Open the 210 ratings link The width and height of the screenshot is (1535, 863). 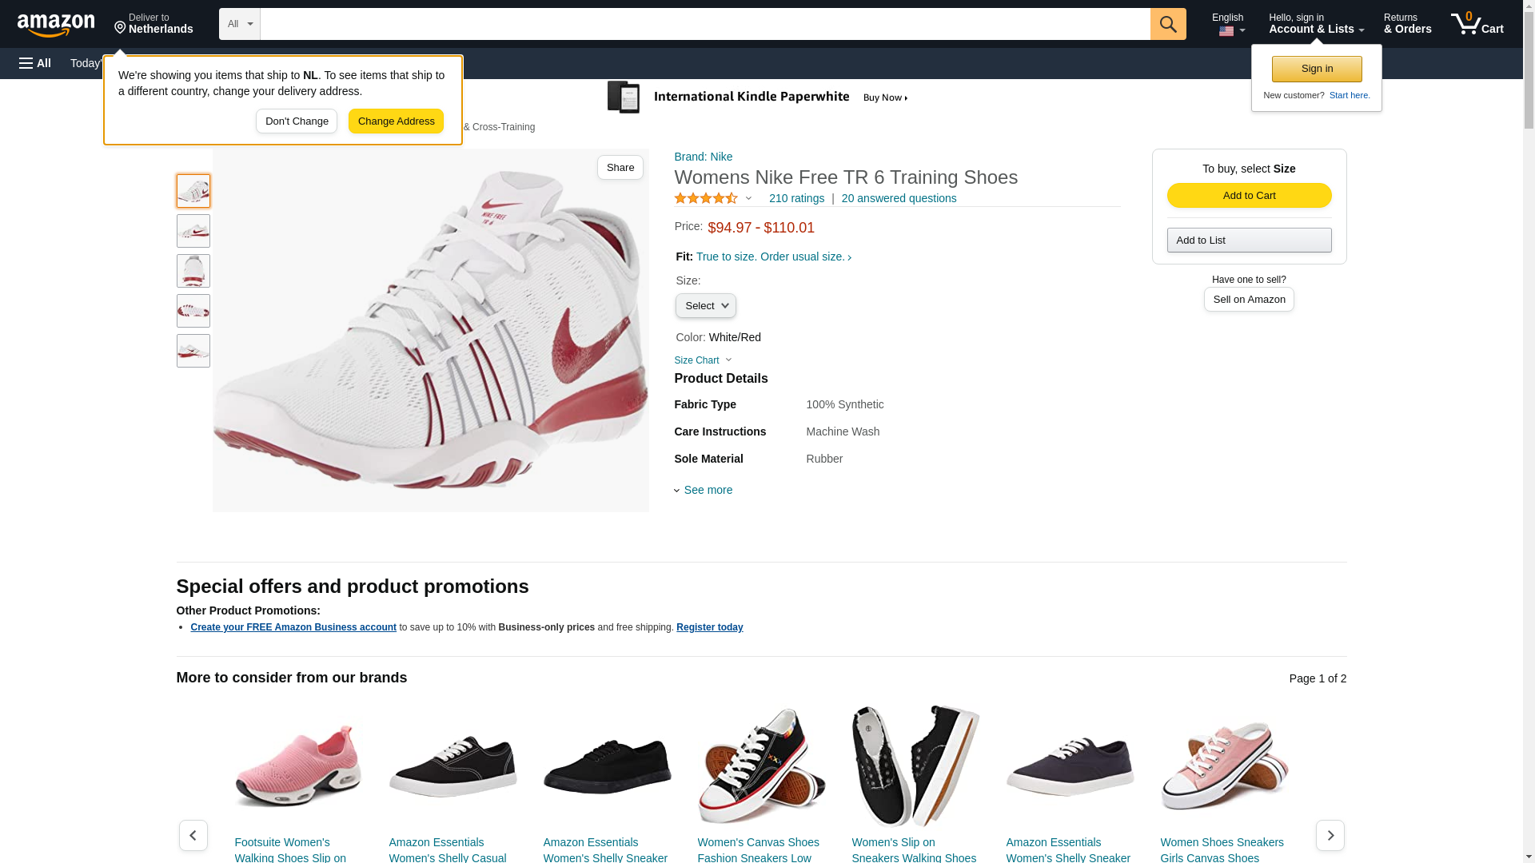click(x=796, y=198)
